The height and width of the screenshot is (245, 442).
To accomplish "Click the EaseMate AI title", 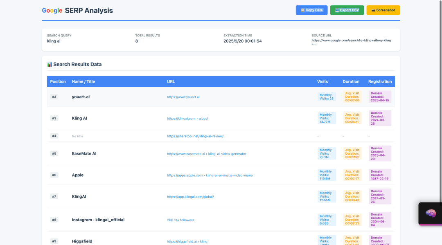I will point(84,153).
